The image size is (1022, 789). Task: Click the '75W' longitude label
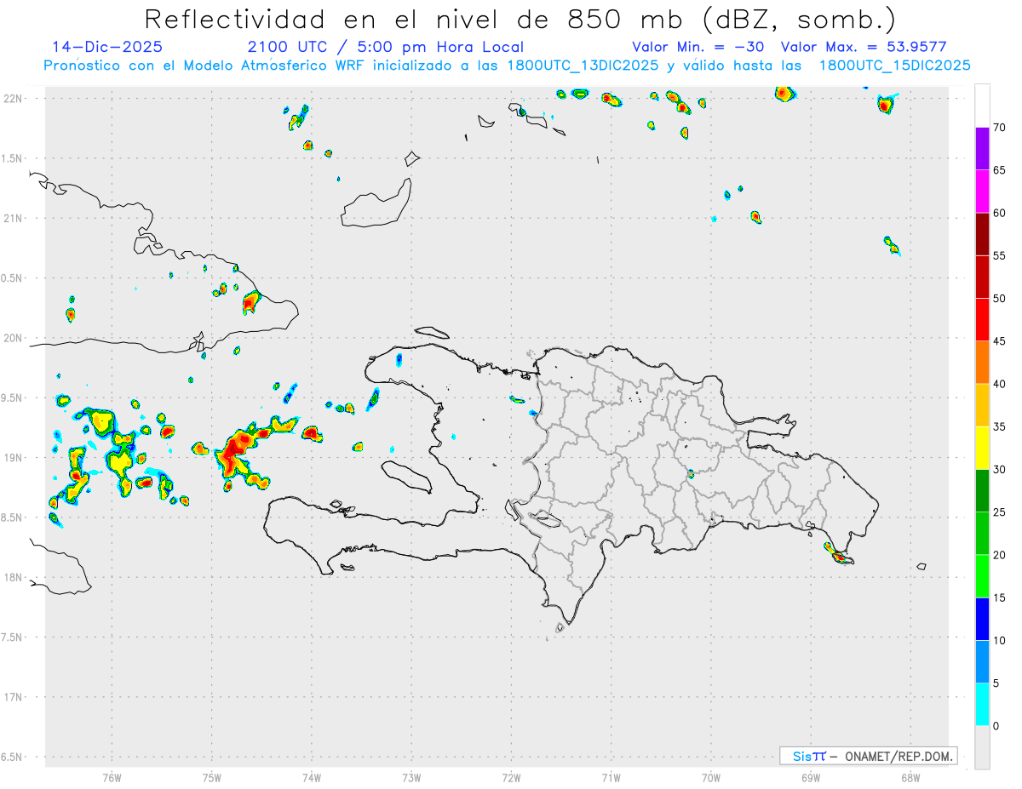[212, 777]
